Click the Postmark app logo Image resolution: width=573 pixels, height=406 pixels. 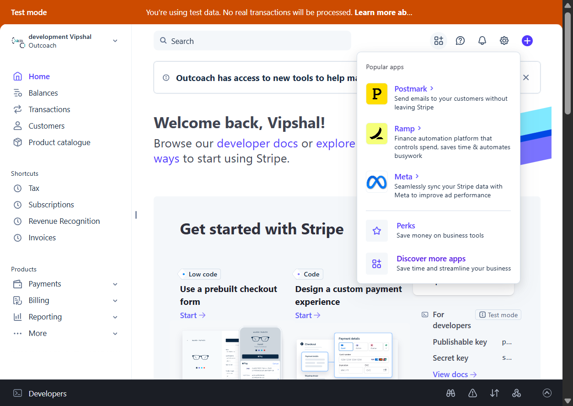[377, 94]
